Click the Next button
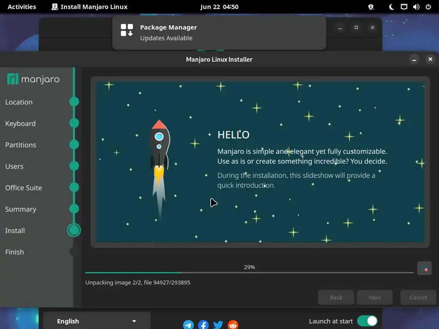Screen dimensions: 439x329 (x=375, y=297)
